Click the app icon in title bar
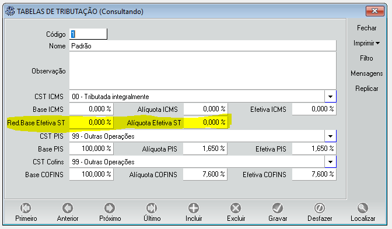 pyautogui.click(x=10, y=11)
